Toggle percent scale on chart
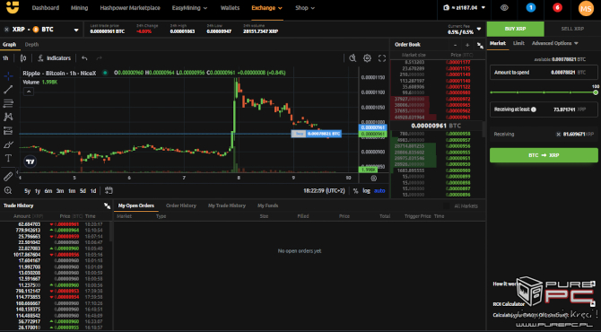The width and height of the screenshot is (601, 332). (x=355, y=191)
